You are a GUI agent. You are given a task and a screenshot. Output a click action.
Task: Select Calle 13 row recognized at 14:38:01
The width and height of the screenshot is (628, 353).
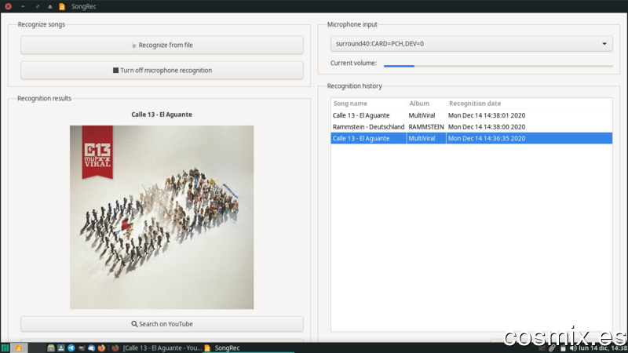tap(472, 115)
